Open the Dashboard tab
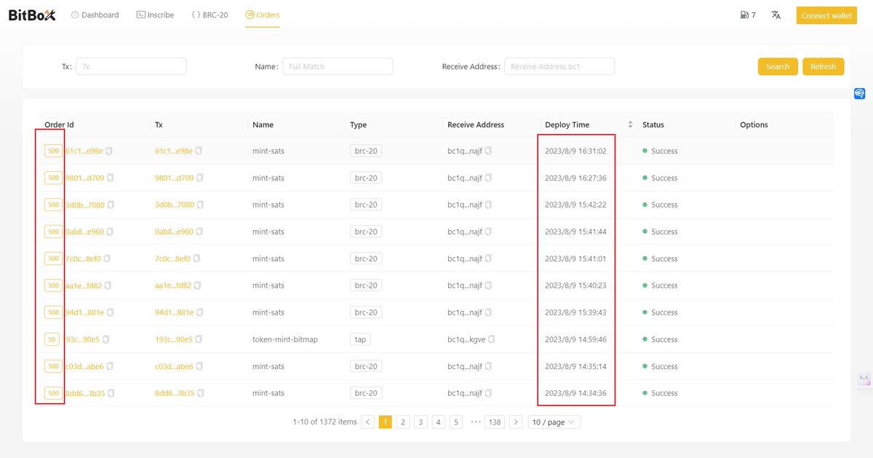 coord(95,15)
